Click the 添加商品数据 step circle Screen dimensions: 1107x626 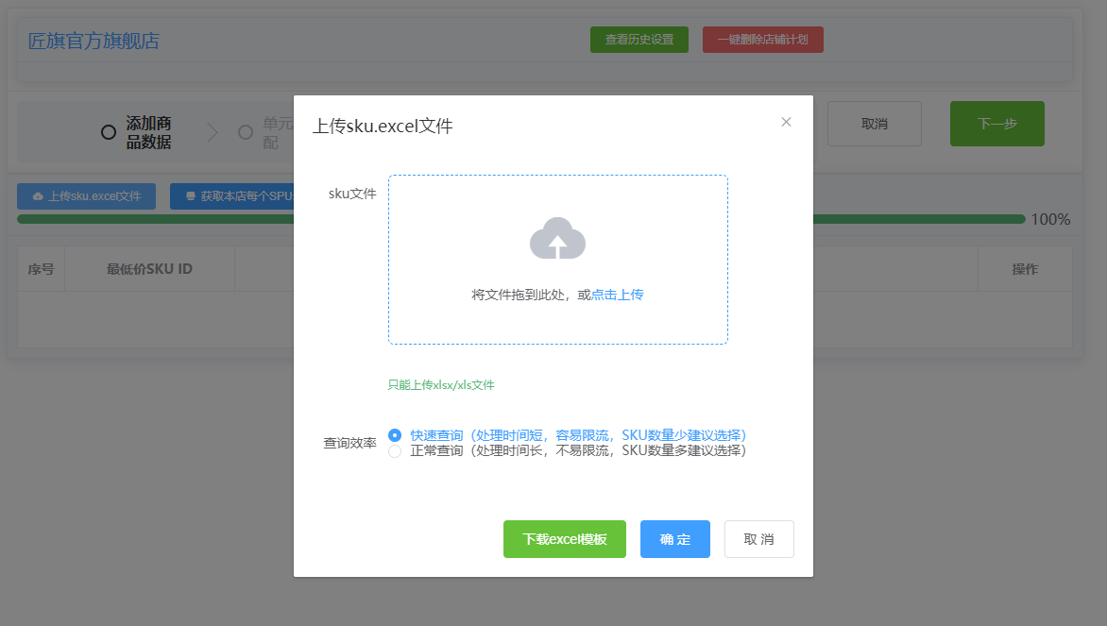(108, 132)
